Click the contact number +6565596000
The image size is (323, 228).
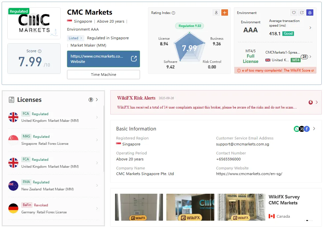click(228, 159)
